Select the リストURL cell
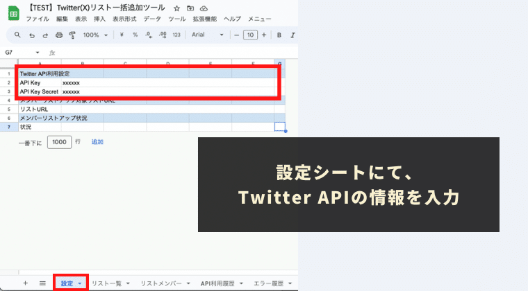Image resolution: width=528 pixels, height=291 pixels. click(x=40, y=109)
